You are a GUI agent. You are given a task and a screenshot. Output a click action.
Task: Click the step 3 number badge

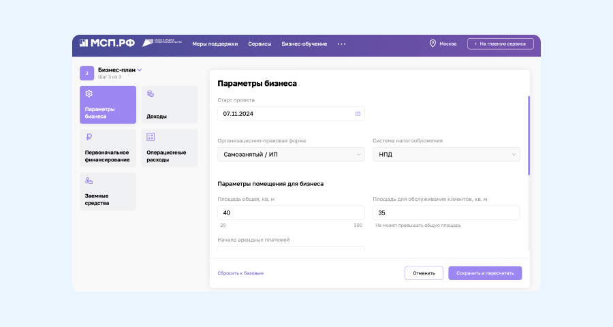click(x=87, y=73)
